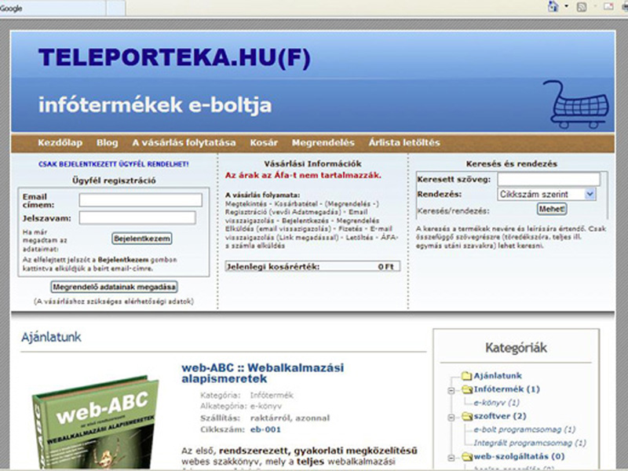Click the Ajánlatunk folder icon
This screenshot has width=628, height=471.
466,376
